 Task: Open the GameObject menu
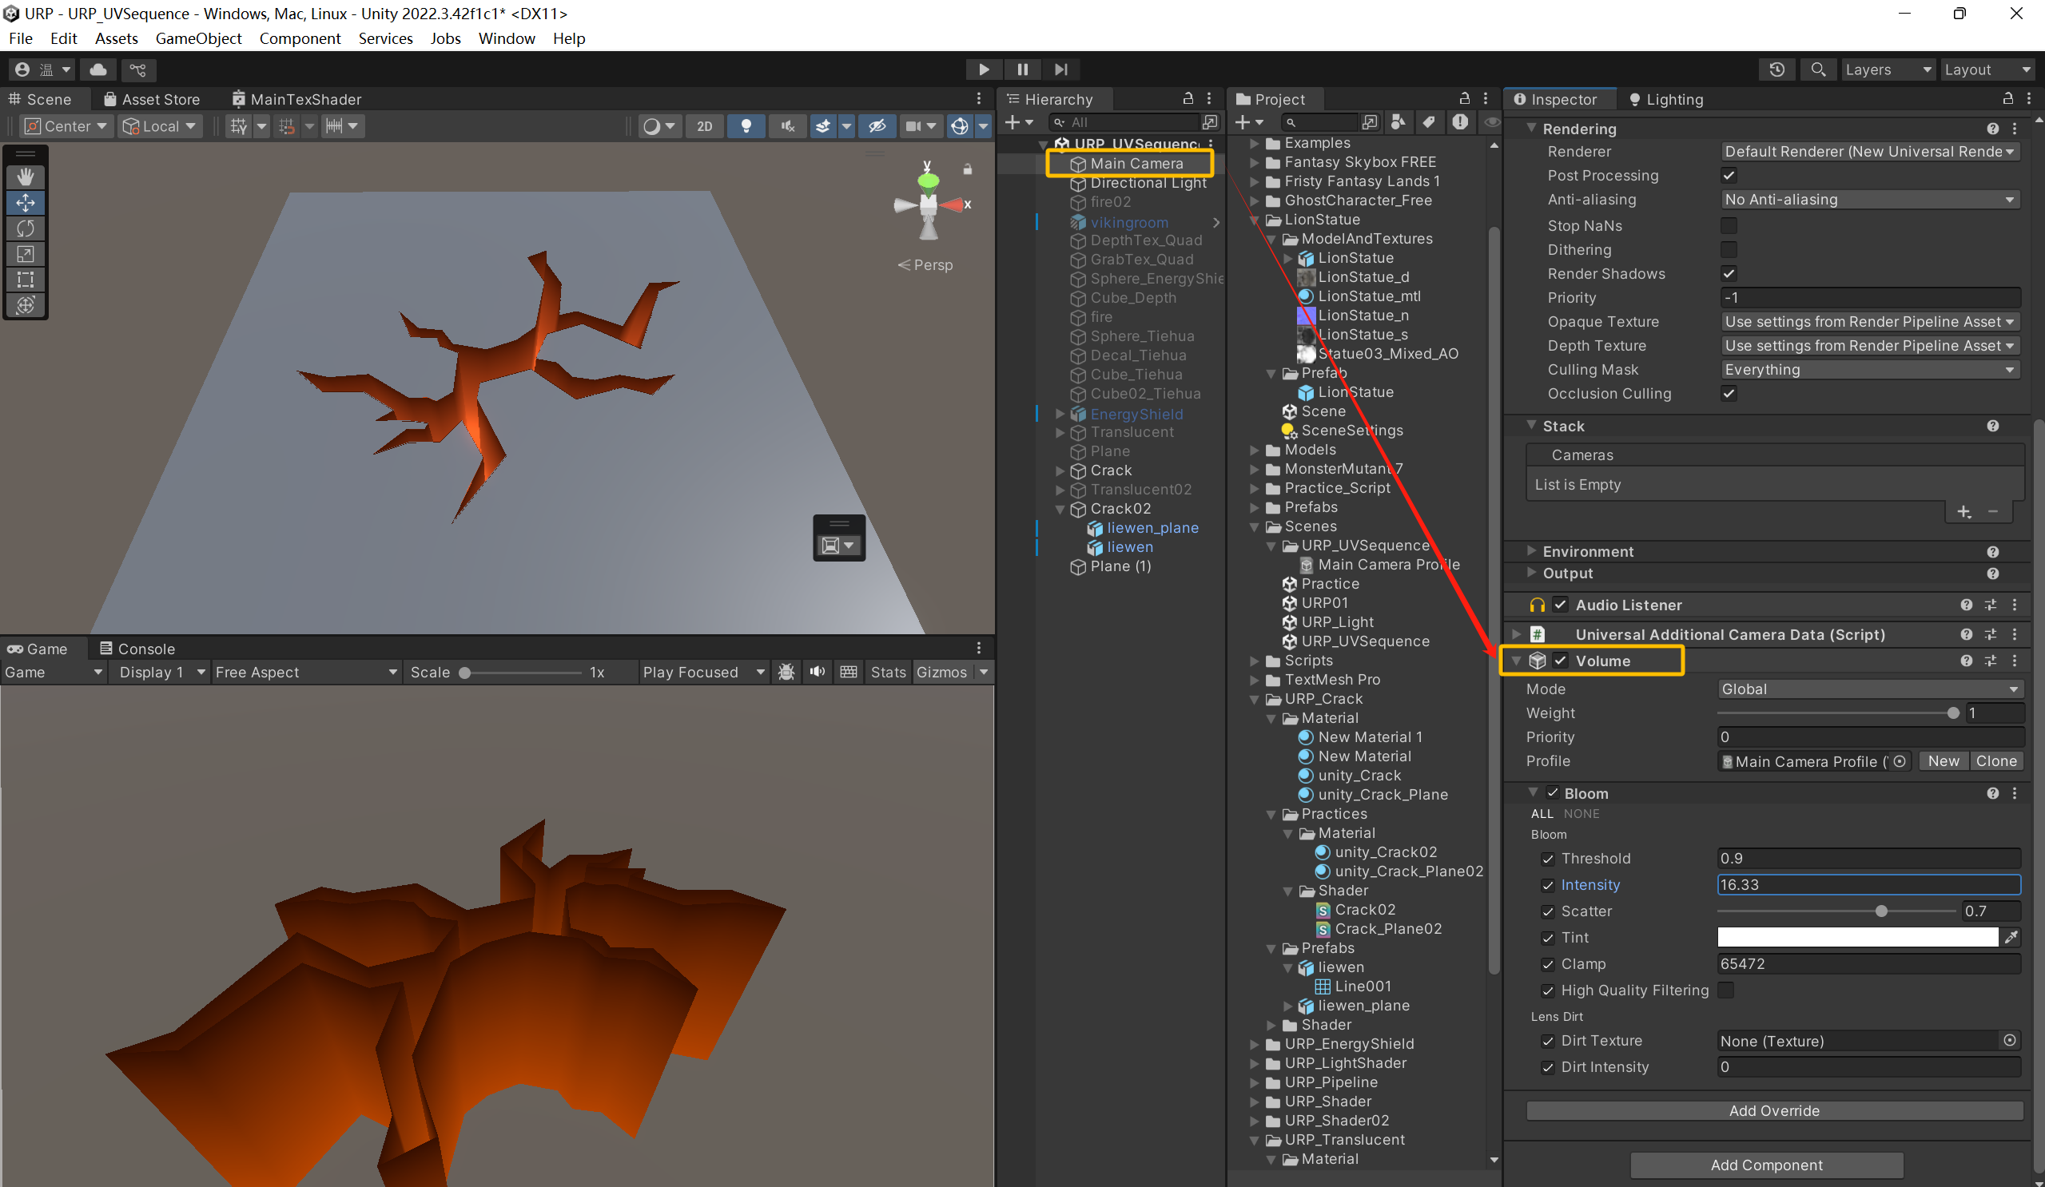click(198, 38)
